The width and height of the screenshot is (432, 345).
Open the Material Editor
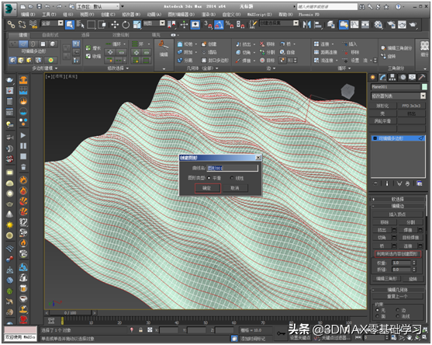[378, 25]
